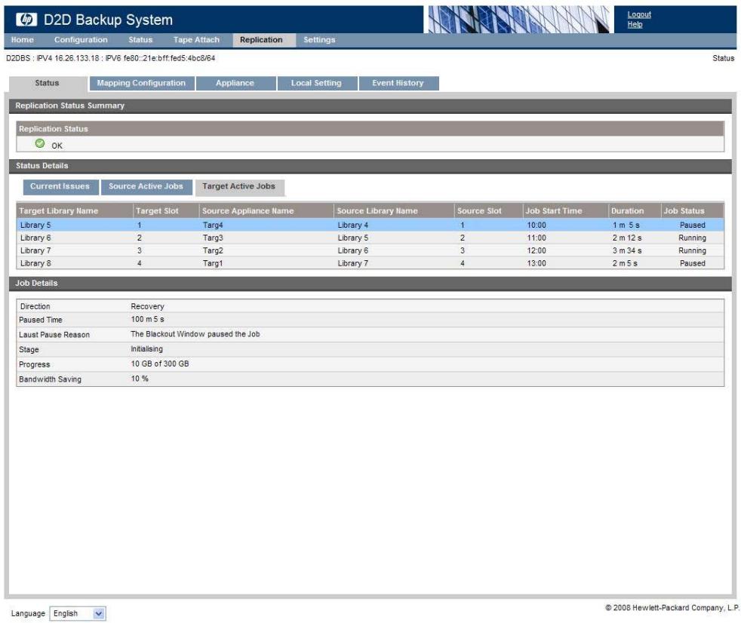Click the Library 4 source library cell
The image size is (741, 623).
(x=353, y=226)
